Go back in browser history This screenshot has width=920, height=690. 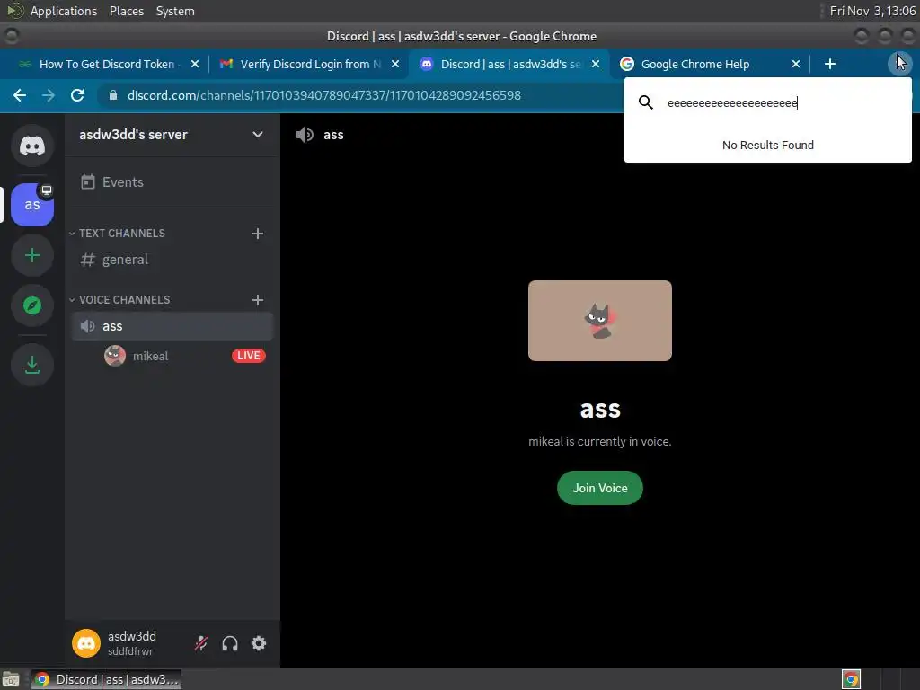click(x=20, y=95)
